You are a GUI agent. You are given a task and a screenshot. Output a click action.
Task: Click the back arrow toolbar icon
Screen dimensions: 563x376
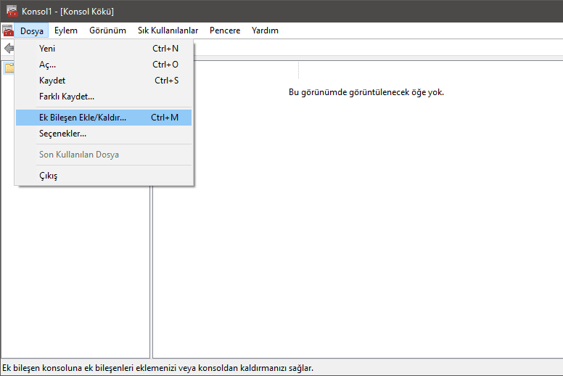coord(9,48)
